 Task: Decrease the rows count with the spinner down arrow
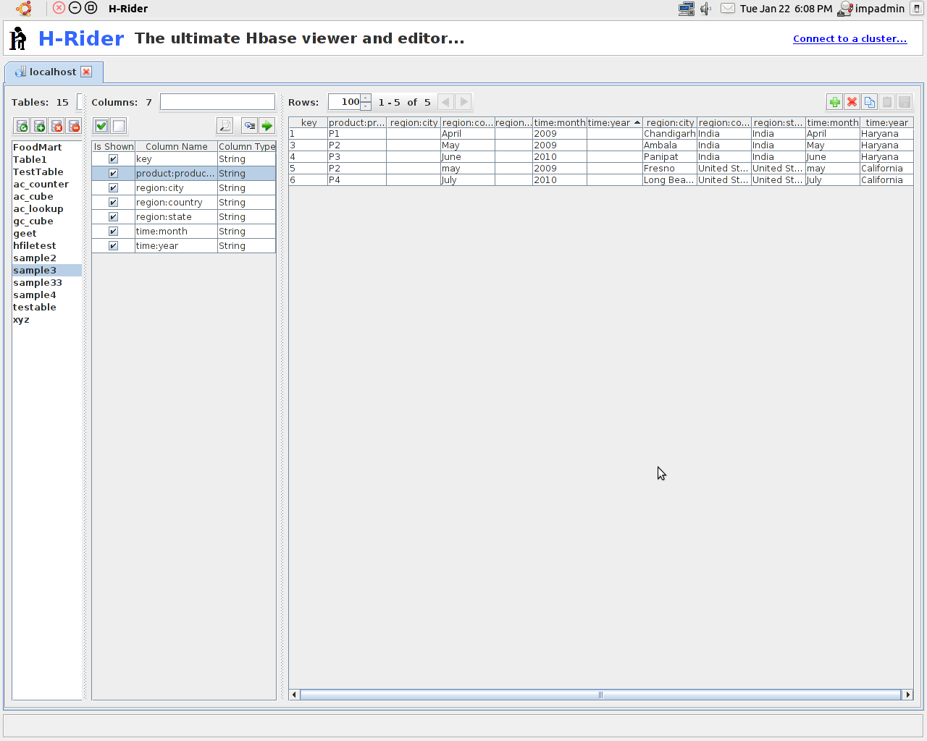click(366, 106)
